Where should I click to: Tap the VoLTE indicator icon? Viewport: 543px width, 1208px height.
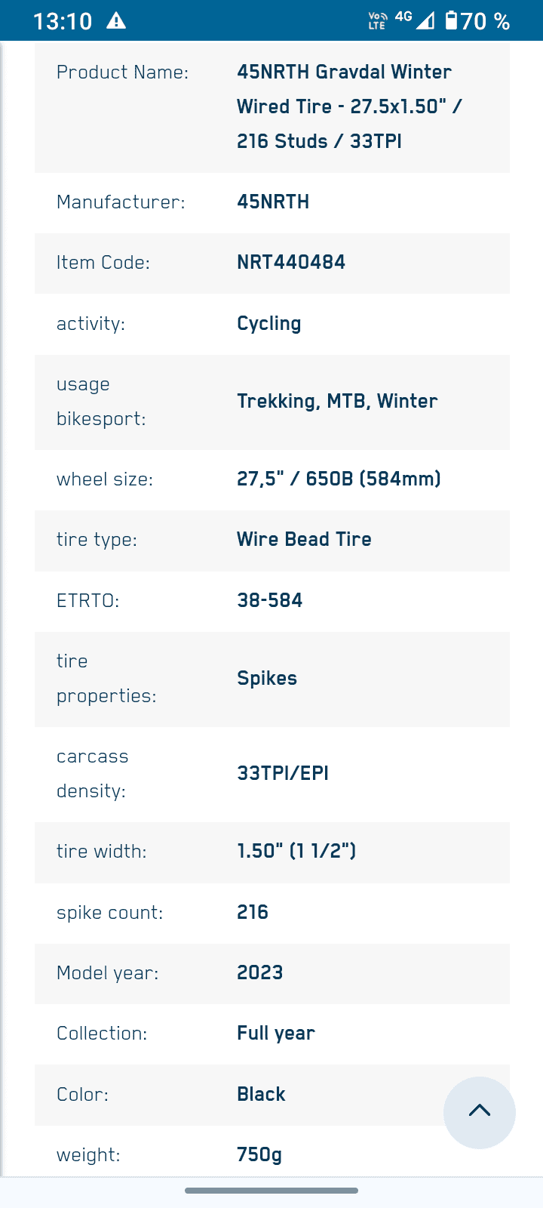pos(377,20)
